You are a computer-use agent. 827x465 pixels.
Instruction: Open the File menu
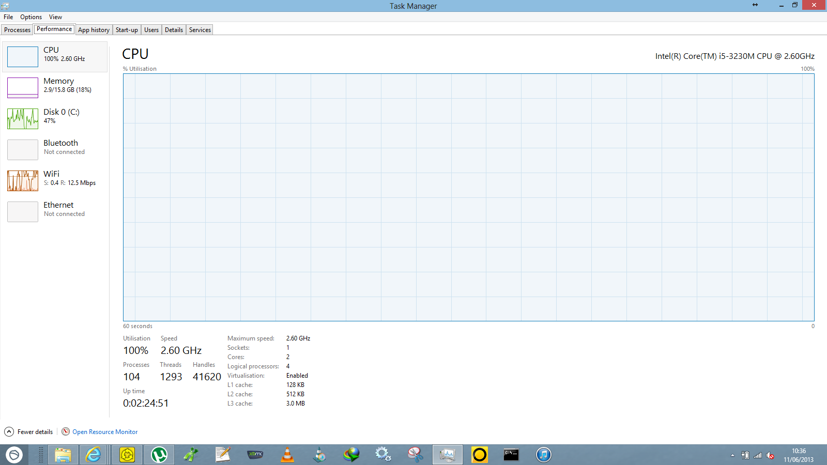pos(8,17)
